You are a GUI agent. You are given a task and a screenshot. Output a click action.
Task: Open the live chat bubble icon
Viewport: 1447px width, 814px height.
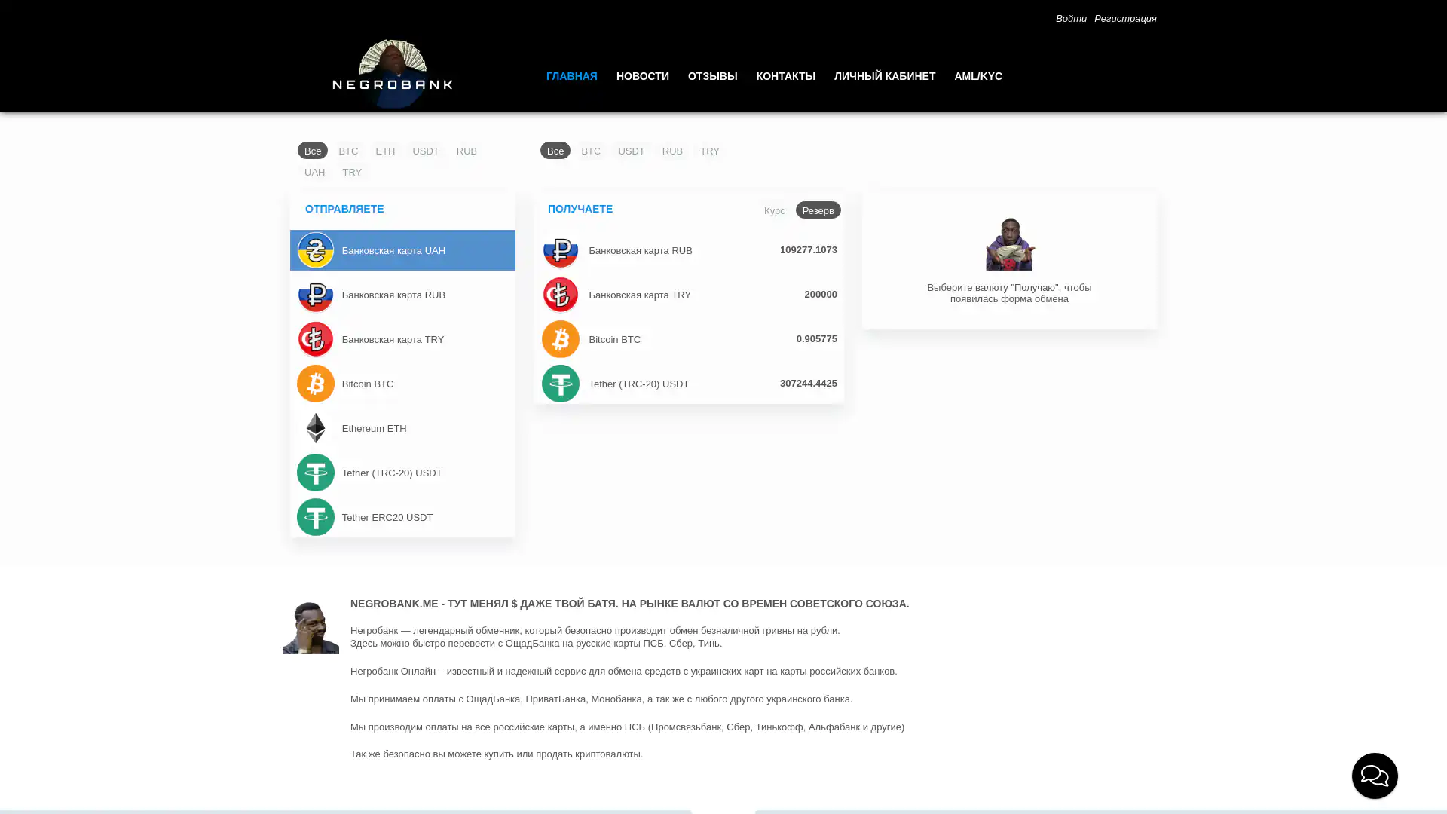click(x=1374, y=776)
